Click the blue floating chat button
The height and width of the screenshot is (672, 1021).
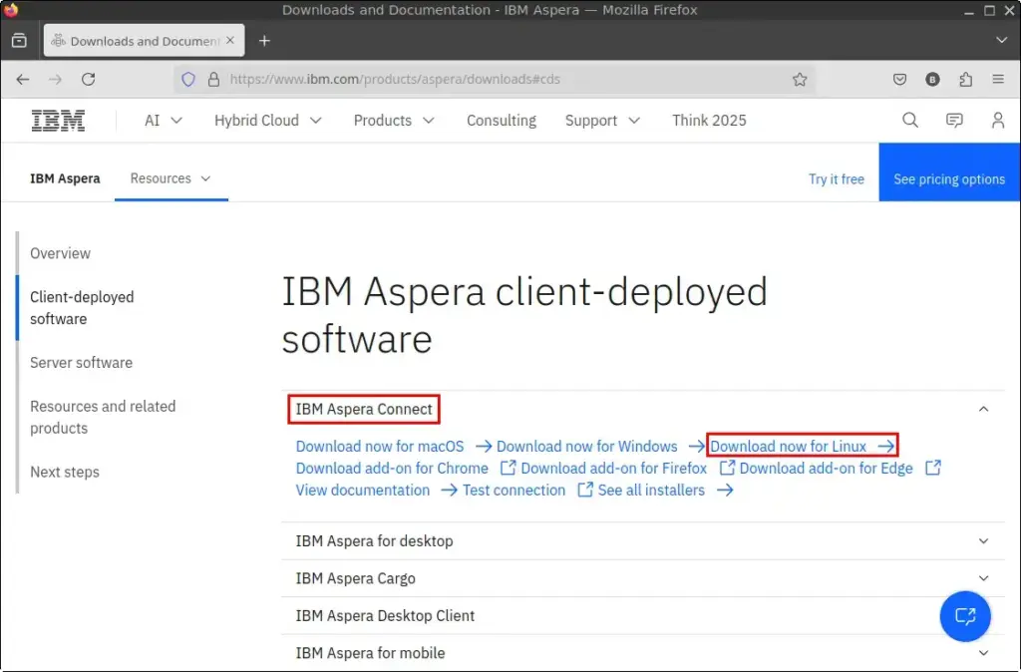coord(965,616)
